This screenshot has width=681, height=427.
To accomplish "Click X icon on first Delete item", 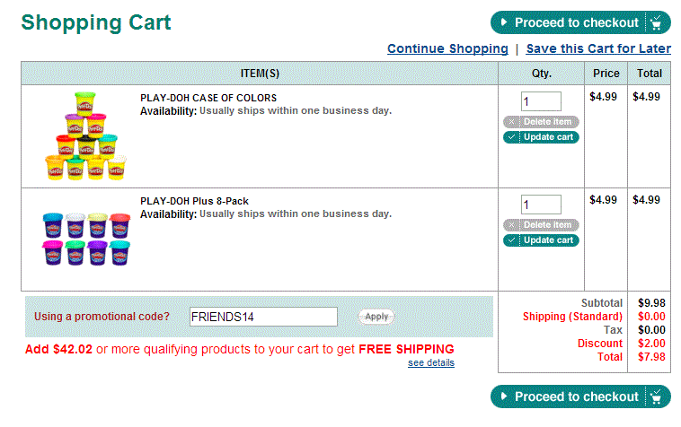I will click(511, 122).
